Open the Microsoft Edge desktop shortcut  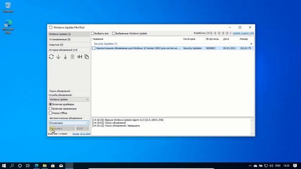pyautogui.click(x=8, y=26)
